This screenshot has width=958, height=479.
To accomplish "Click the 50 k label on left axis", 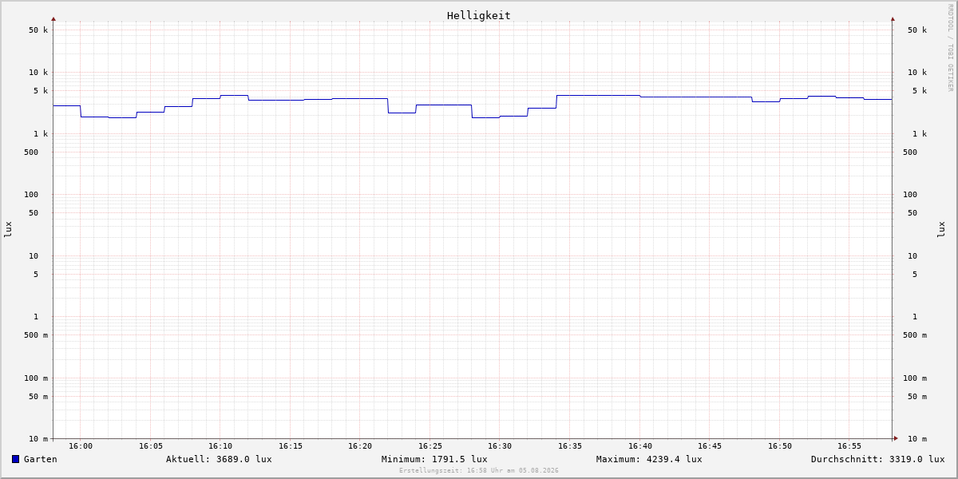I will (38, 30).
